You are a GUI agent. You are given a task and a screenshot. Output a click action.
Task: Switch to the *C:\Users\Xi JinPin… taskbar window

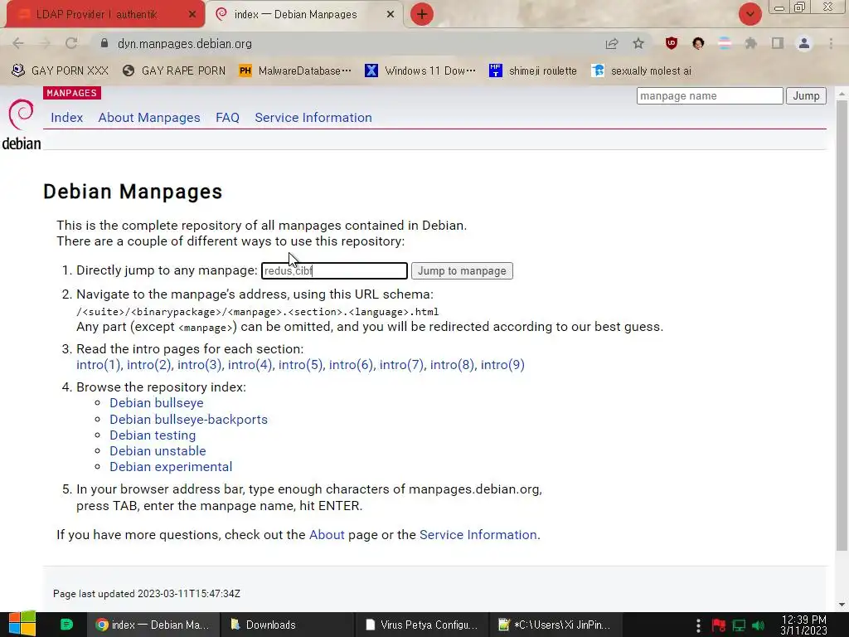click(555, 625)
